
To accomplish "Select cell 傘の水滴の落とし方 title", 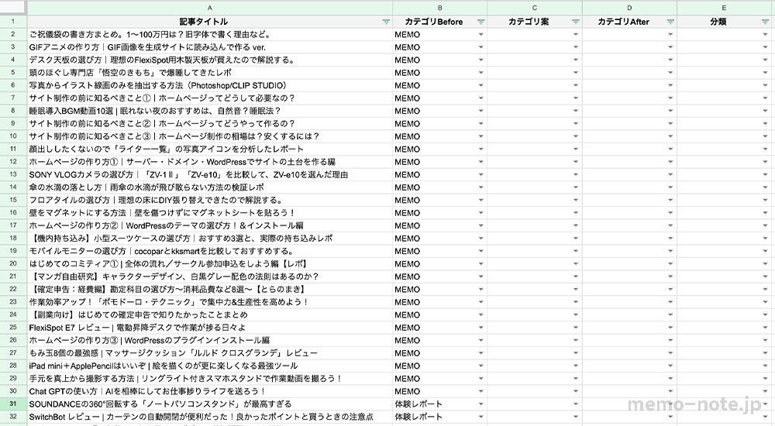I will tap(210, 187).
